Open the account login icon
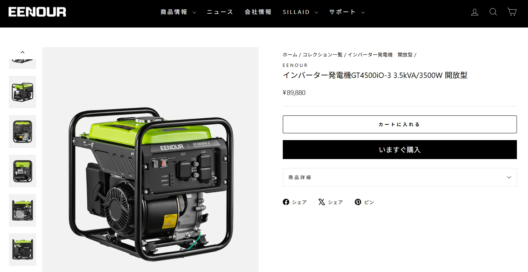Viewport: 528px width, 272px height. [475, 12]
